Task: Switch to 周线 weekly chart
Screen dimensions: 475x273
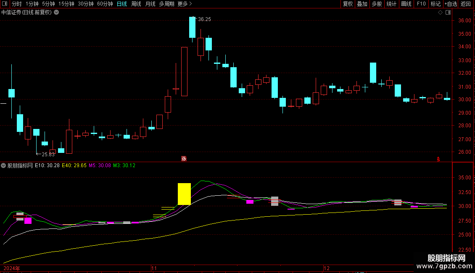Action: click(136, 4)
